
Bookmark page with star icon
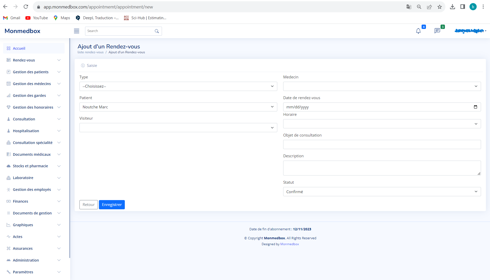(440, 7)
